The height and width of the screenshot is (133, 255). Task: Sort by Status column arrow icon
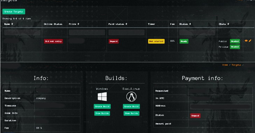point(190,24)
